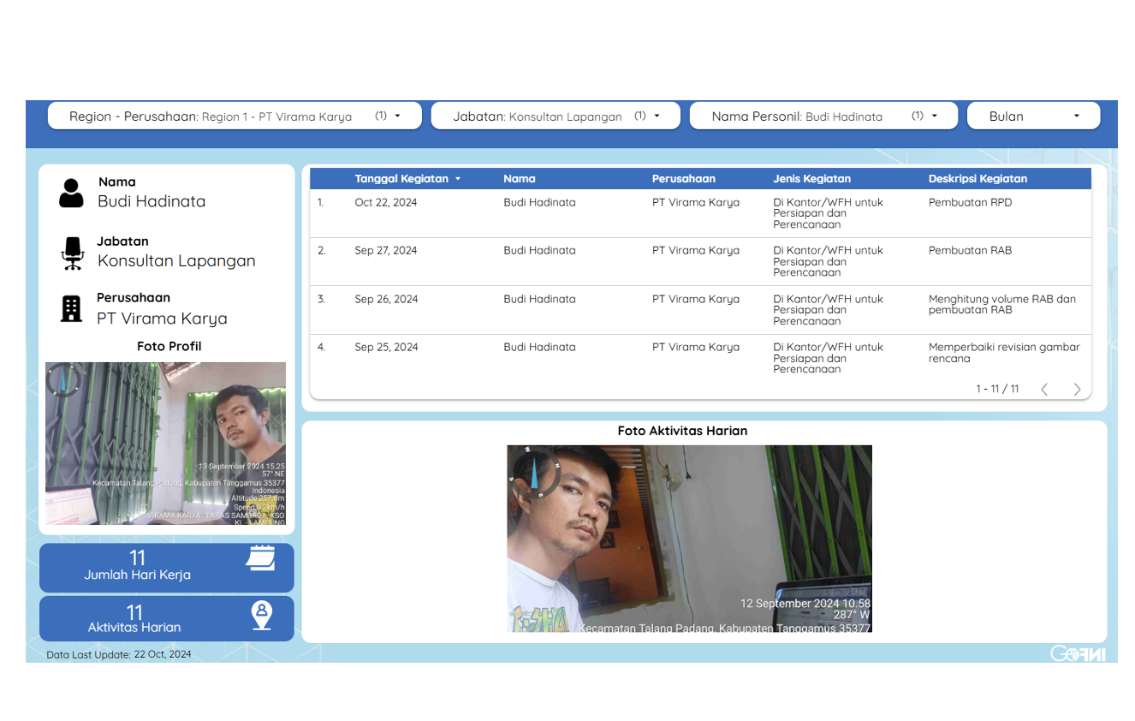This screenshot has width=1135, height=721.
Task: Click Jenis Kegiatan cell in the Sep 26 row
Action: click(x=828, y=310)
